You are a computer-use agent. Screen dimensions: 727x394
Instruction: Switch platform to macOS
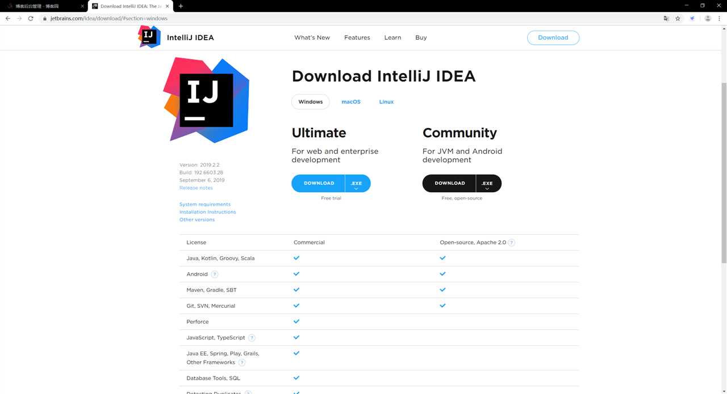click(351, 102)
